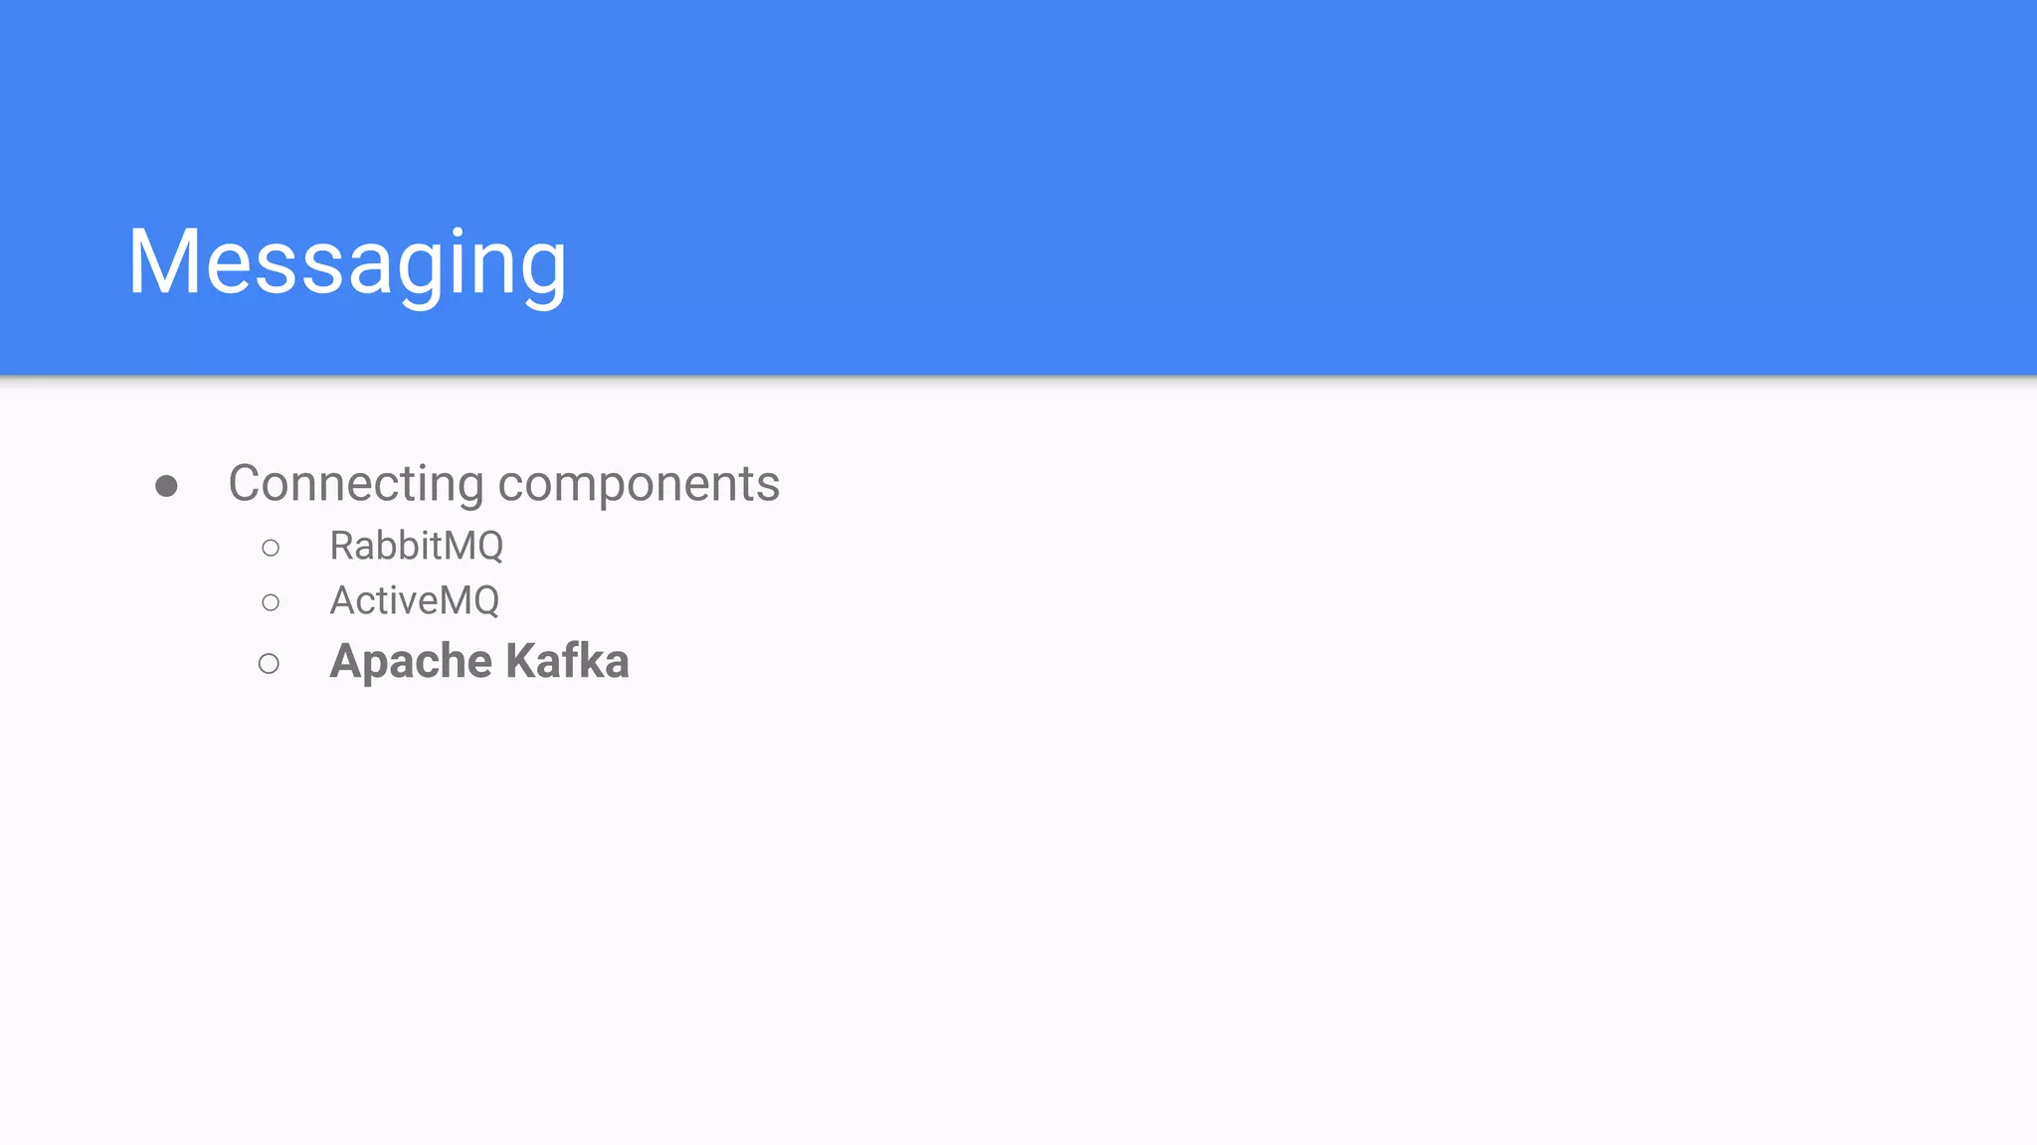Click the word "Kafka" in bold text
This screenshot has height=1145, width=2037.
tap(568, 661)
